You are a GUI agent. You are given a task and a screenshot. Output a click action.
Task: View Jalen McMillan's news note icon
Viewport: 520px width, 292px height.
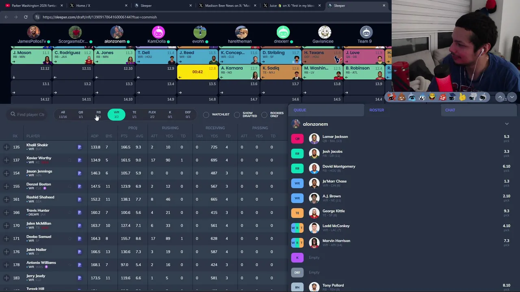click(80, 225)
